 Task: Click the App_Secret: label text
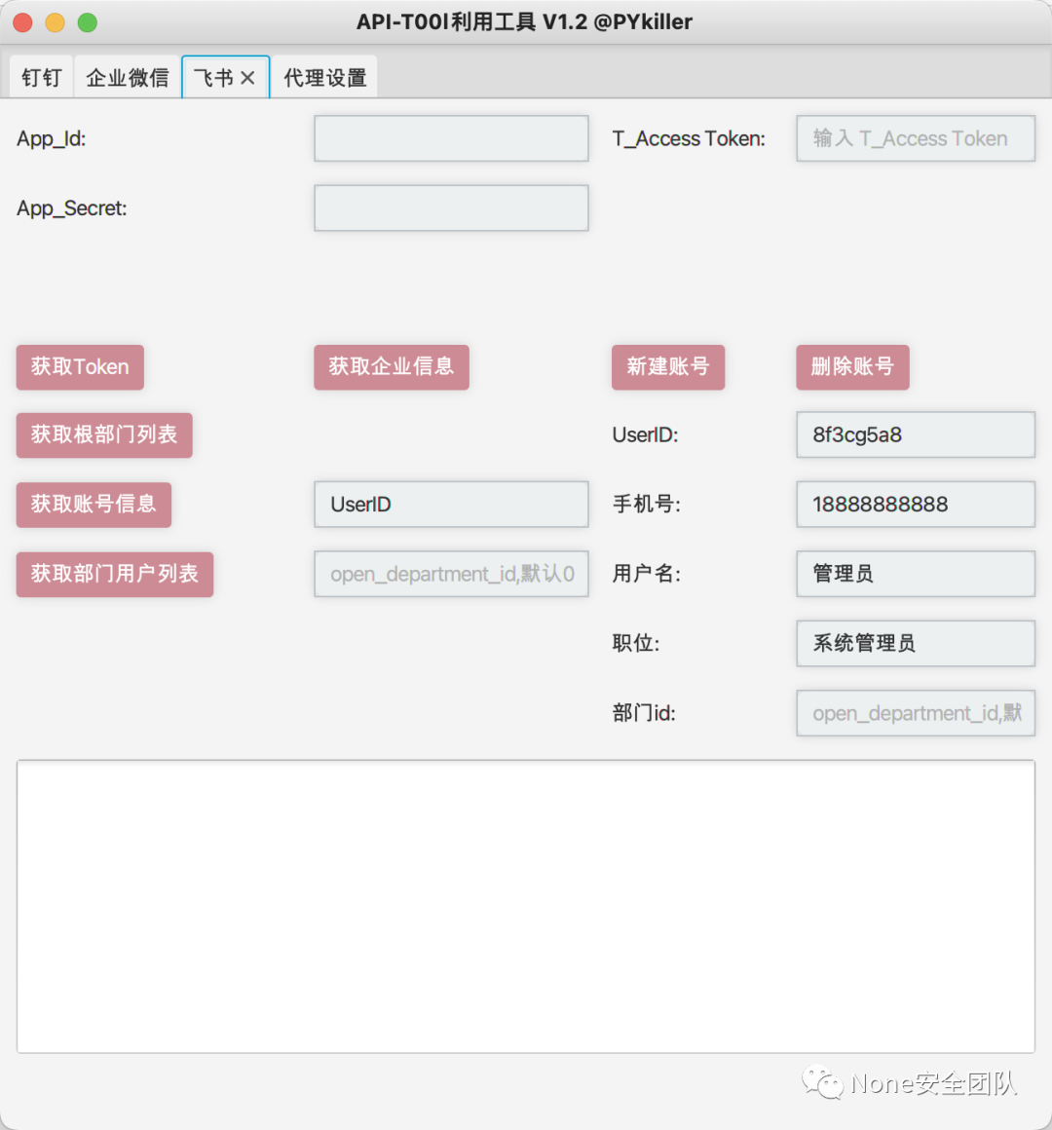[x=72, y=208]
